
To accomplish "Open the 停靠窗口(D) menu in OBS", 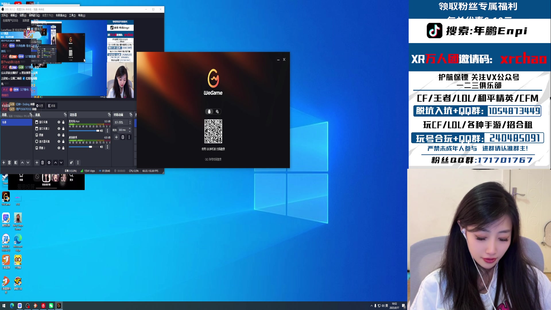I will [34, 15].
